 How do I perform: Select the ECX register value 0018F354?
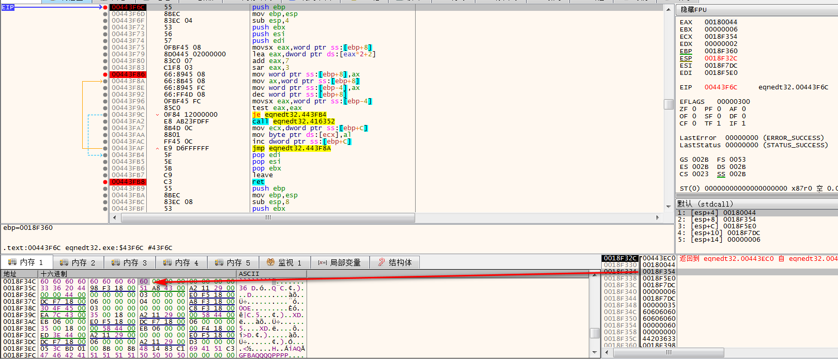point(721,37)
